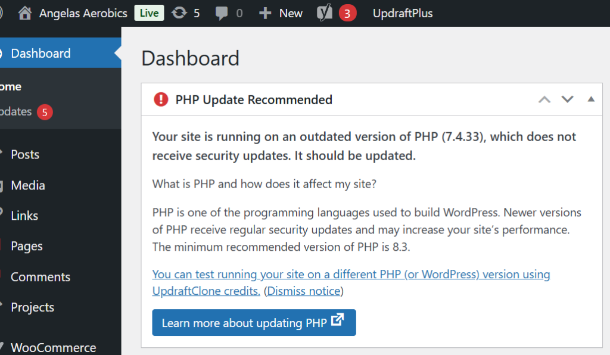Go to Media library menu

[x=28, y=185]
